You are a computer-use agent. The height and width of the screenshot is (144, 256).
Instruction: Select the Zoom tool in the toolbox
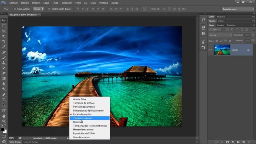pos(4,121)
